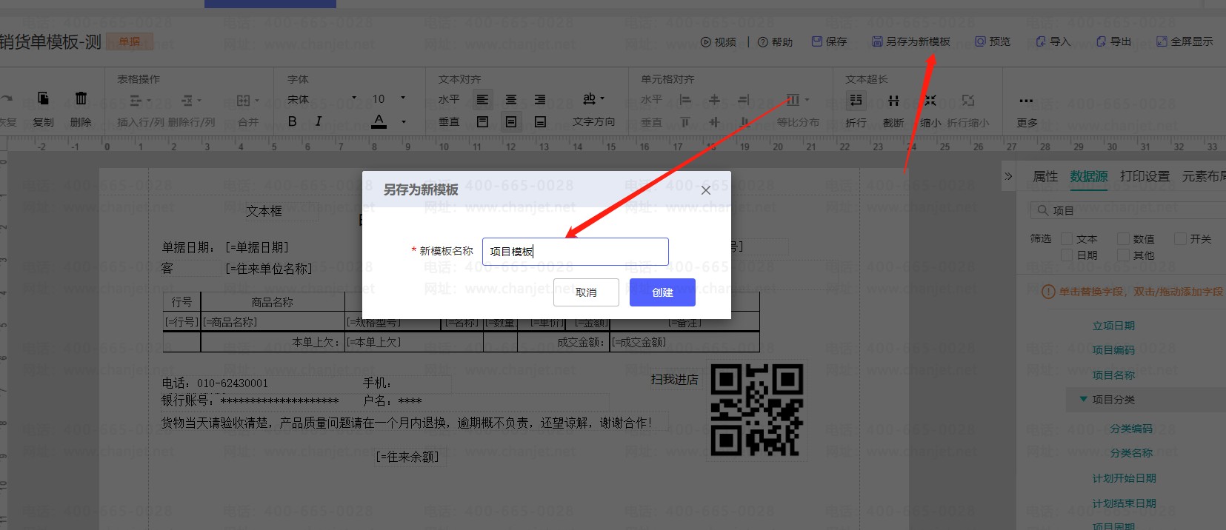The width and height of the screenshot is (1226, 530).
Task: Click the 项目 search field
Action: [1127, 210]
